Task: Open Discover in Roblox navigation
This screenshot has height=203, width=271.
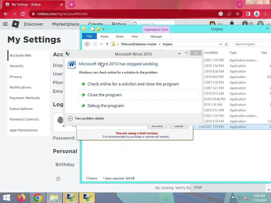Action: click(34, 24)
